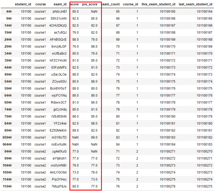Click exam_id cell AFnBGQxE
Viewport: 219px width, 191px height.
[58, 40]
